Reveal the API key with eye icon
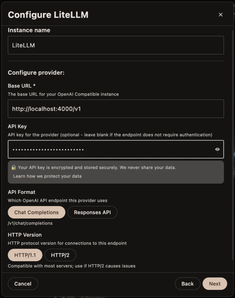 pyautogui.click(x=217, y=150)
